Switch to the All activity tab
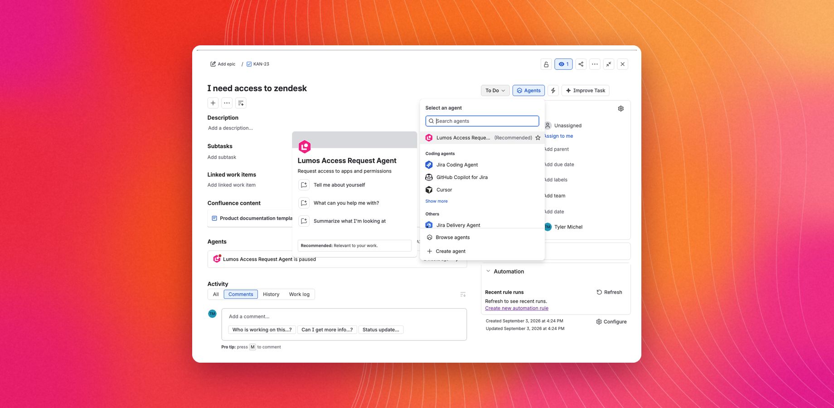834x408 pixels. (x=216, y=295)
